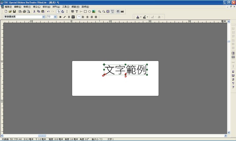Select the 文字範例 text object on label
The width and height of the screenshot is (236, 141).
(x=125, y=70)
